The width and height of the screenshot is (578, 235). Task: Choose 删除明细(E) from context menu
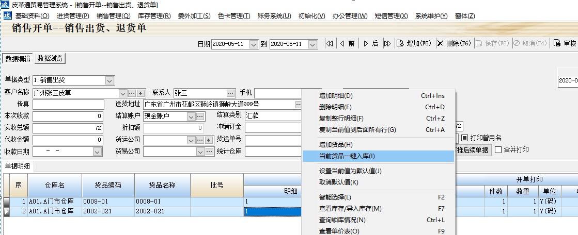point(378,107)
